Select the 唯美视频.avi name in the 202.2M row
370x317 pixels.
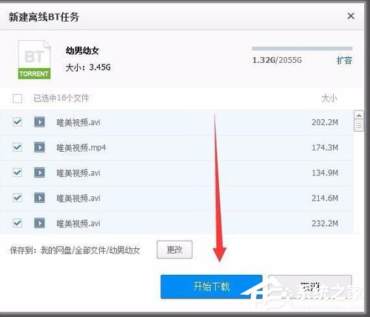click(78, 122)
